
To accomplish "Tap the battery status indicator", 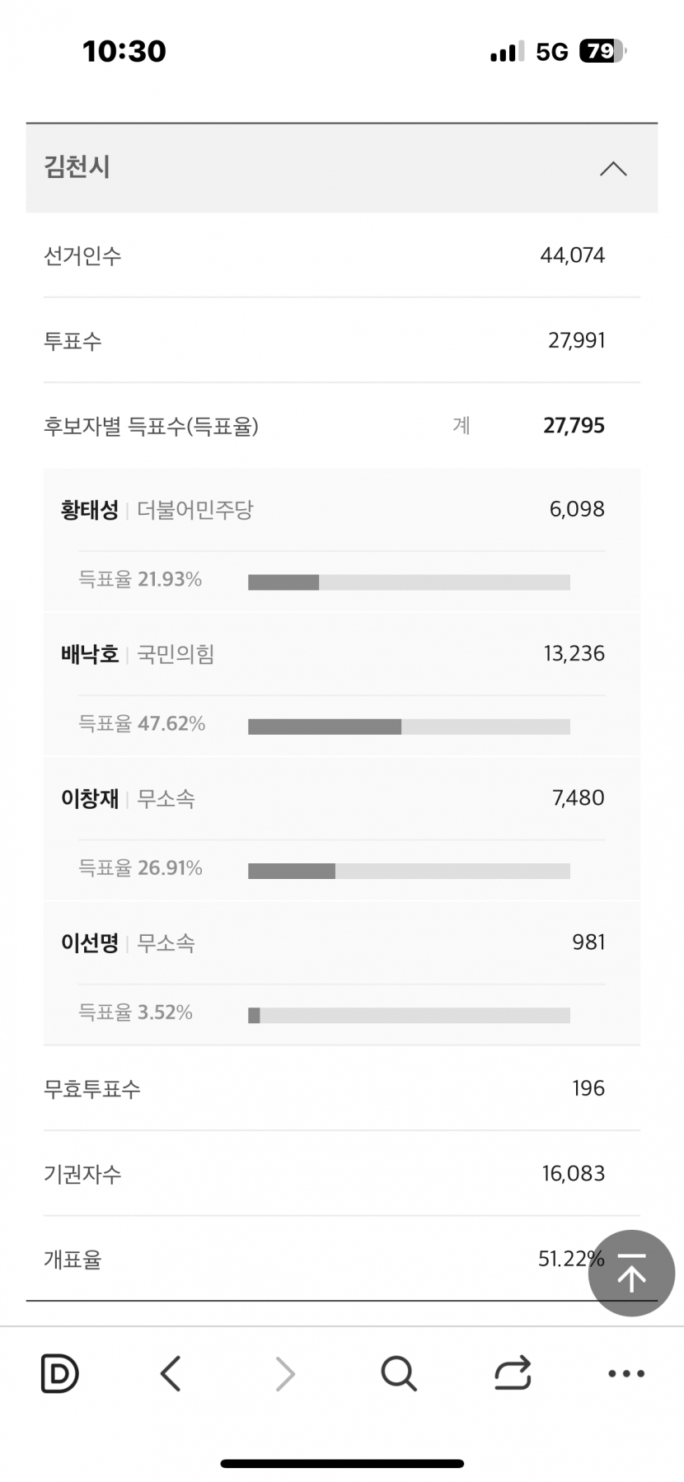I will click(603, 51).
